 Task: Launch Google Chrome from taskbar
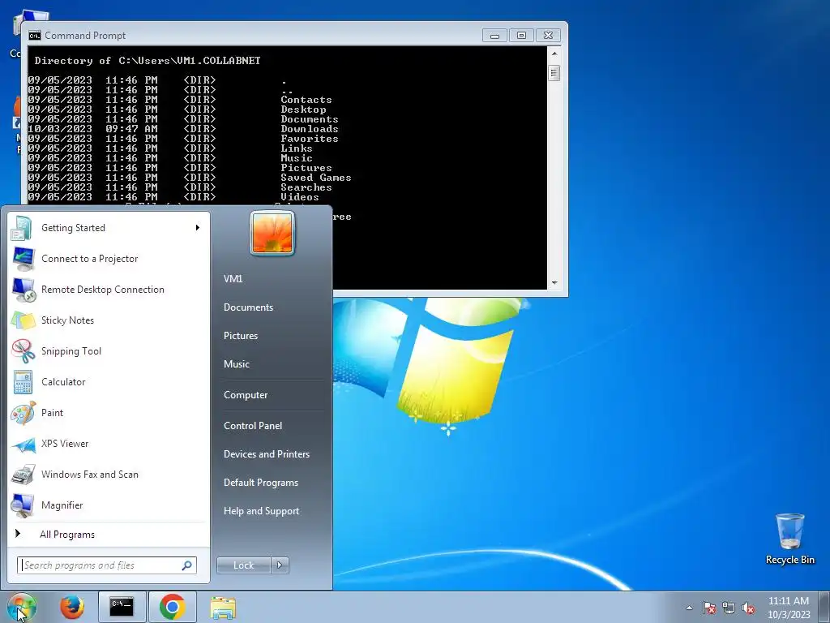coord(172,607)
